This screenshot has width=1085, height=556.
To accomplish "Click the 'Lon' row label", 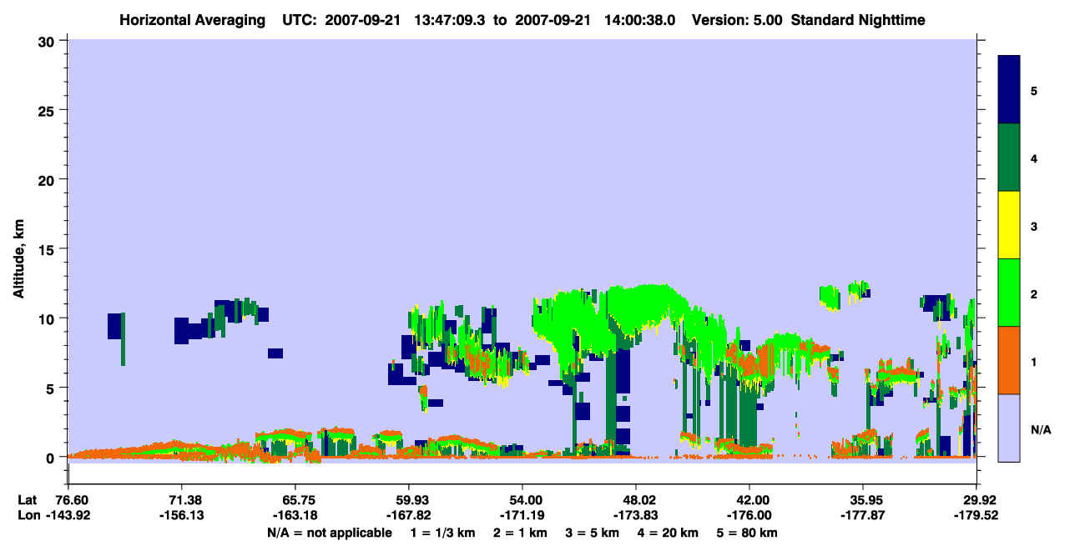I will [28, 515].
